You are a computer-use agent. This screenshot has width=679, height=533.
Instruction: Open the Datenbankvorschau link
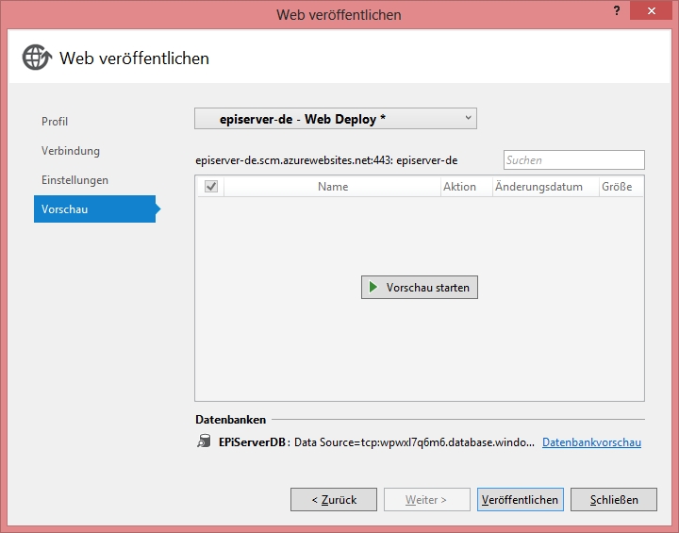[591, 442]
